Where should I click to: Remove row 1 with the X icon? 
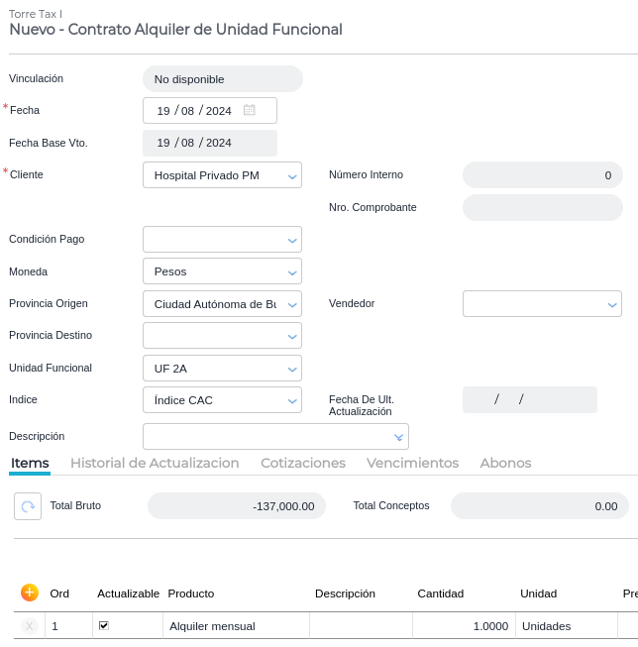tap(30, 626)
